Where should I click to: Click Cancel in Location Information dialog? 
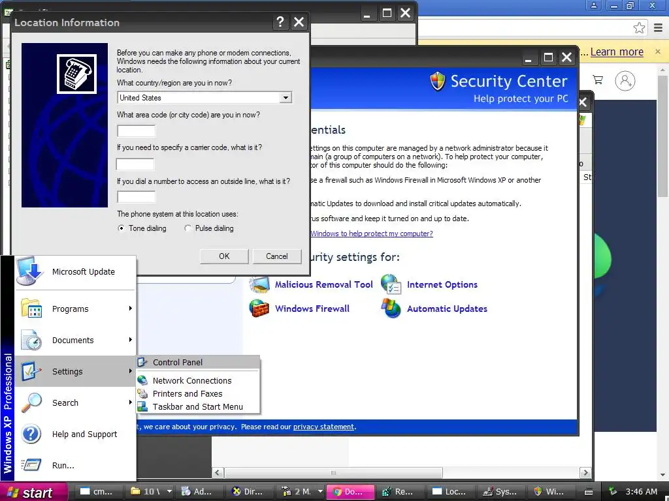coord(277,256)
